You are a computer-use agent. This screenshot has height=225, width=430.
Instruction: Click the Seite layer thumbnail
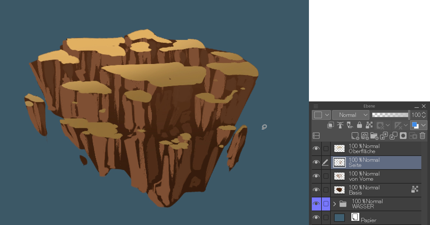(339, 162)
